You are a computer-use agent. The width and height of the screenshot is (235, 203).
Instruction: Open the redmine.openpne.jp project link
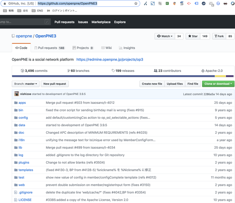[110, 60]
